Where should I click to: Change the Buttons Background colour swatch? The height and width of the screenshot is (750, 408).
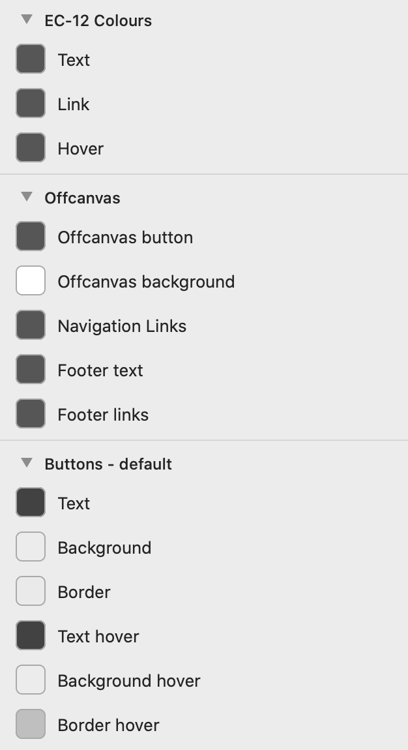(31, 547)
